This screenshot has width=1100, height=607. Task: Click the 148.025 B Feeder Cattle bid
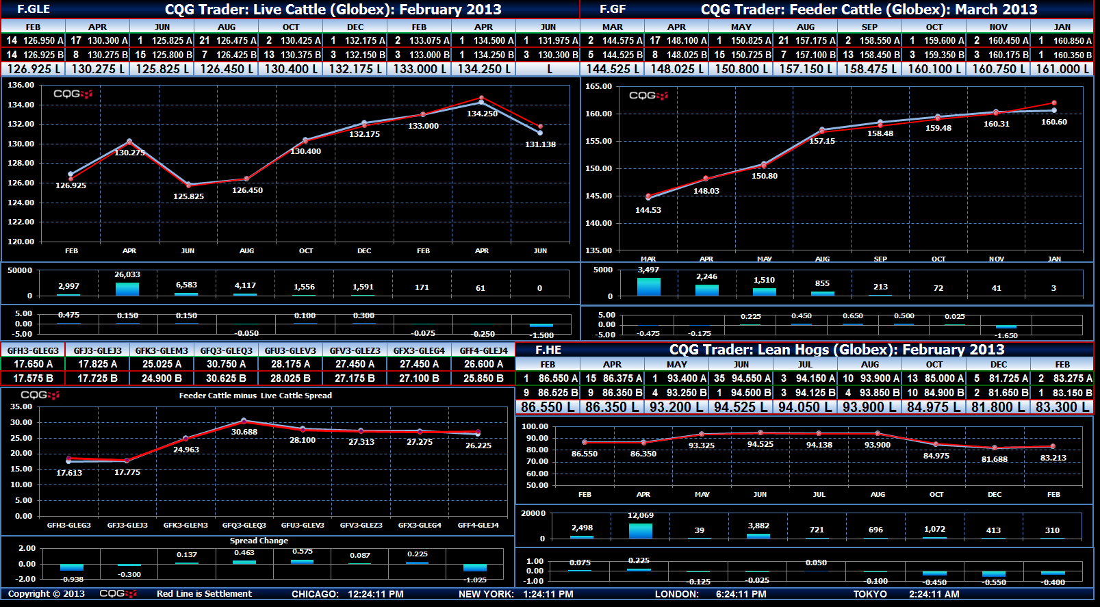pyautogui.click(x=687, y=55)
